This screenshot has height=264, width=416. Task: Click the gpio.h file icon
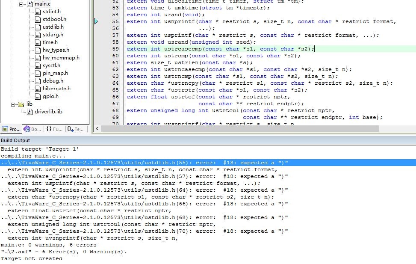[38, 96]
